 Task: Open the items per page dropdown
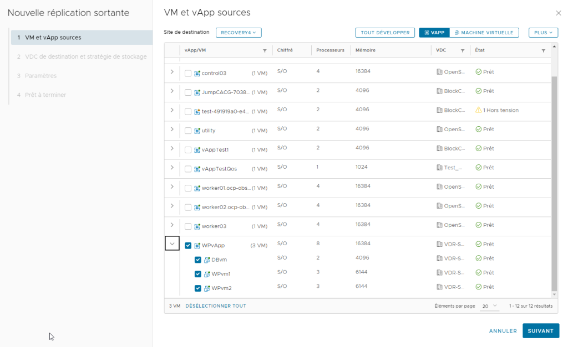click(489, 306)
